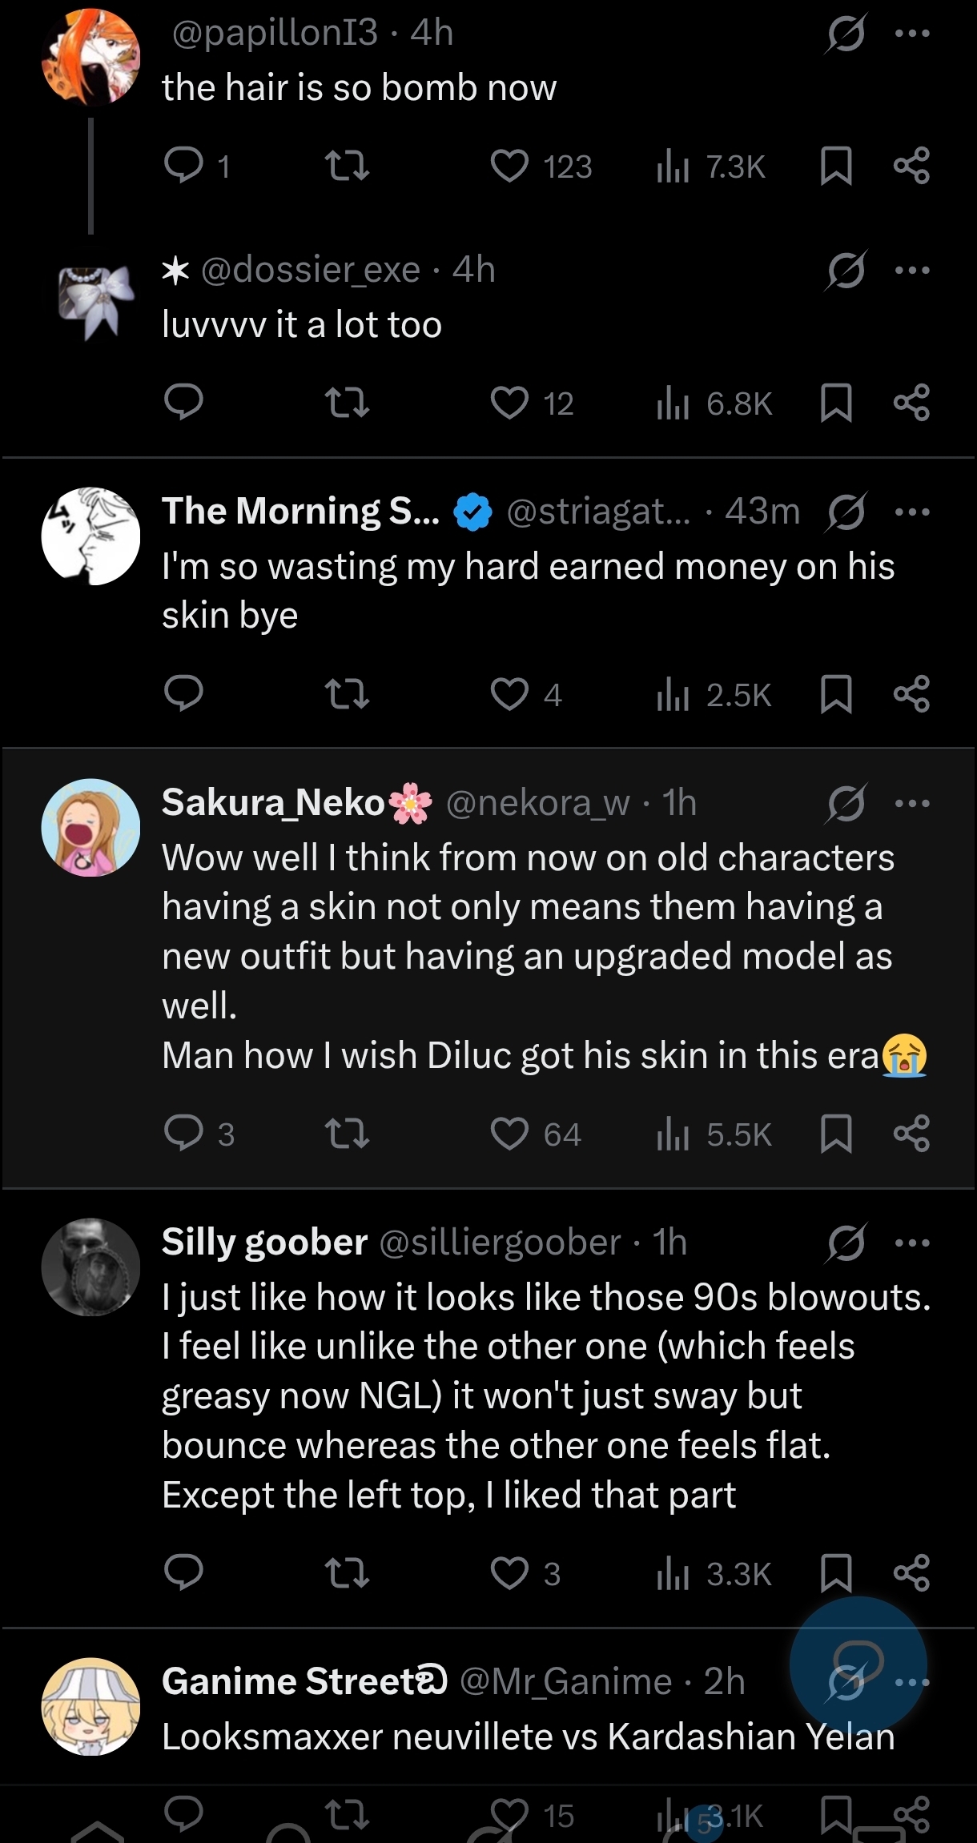Screen dimensions: 977x1843
Task: Open Ganime Street's profile picture
Action: 90,1706
